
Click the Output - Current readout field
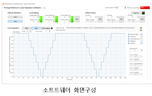pos(112,22)
